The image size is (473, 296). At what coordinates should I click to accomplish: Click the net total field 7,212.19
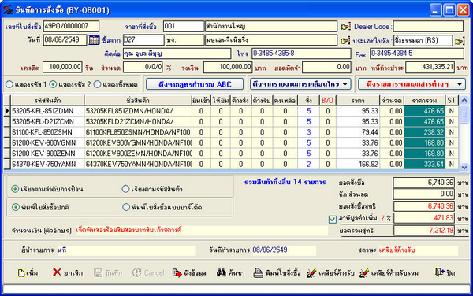(x=424, y=231)
